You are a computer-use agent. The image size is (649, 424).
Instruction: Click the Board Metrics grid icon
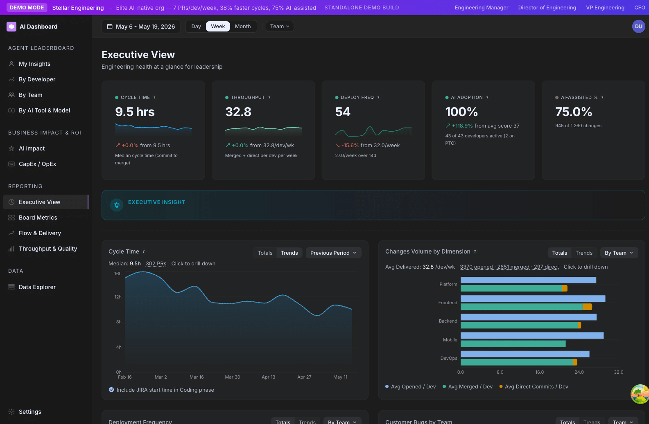[11, 218]
